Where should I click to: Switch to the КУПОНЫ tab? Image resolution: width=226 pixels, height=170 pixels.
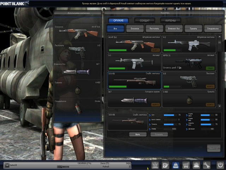point(171,21)
